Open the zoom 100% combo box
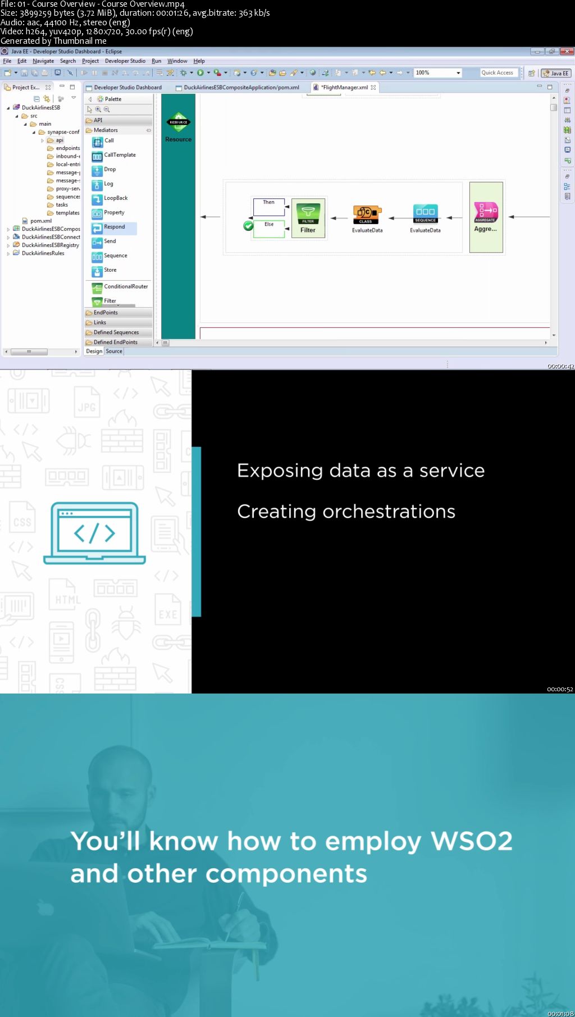The image size is (575, 1017). [438, 72]
